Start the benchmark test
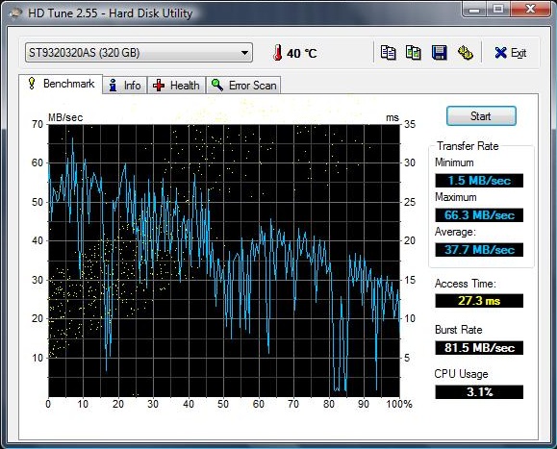 coord(481,116)
